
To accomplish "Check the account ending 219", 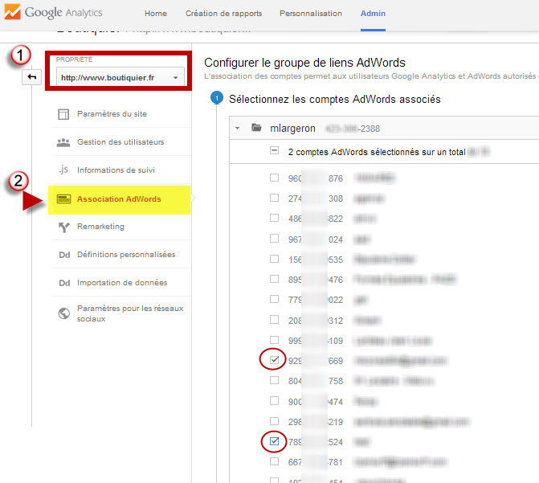I will pyautogui.click(x=274, y=421).
